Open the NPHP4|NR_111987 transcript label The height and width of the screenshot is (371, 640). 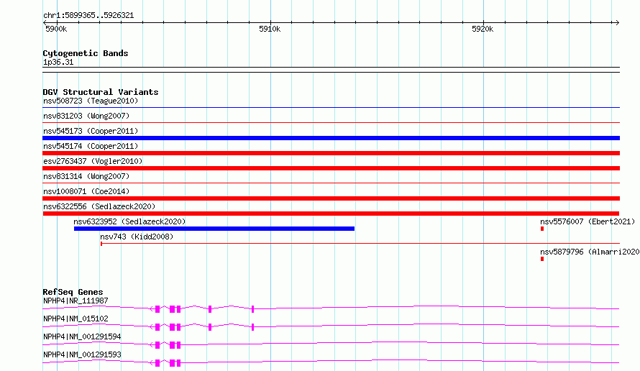[x=76, y=301]
